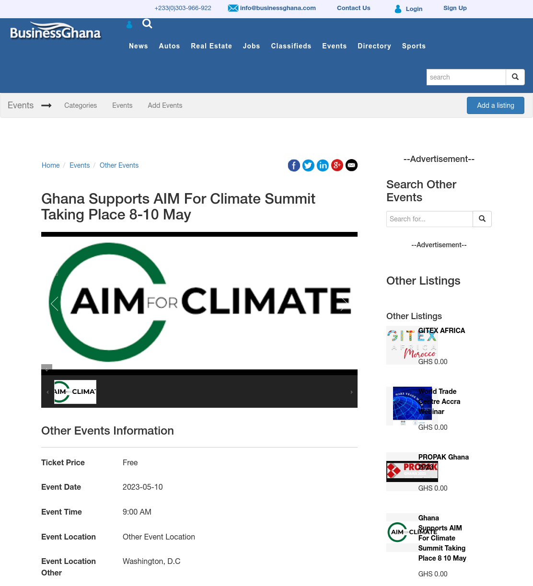
Task: Share event via Twitter icon
Action: tap(308, 165)
